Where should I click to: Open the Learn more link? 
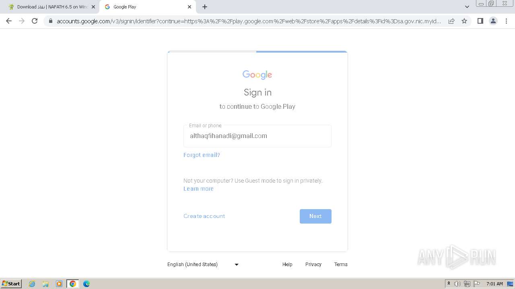[198, 189]
